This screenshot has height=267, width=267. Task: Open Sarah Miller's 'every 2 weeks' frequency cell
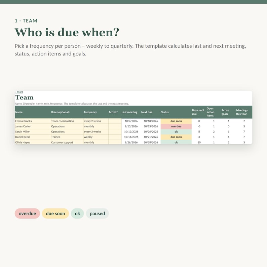click(x=96, y=131)
